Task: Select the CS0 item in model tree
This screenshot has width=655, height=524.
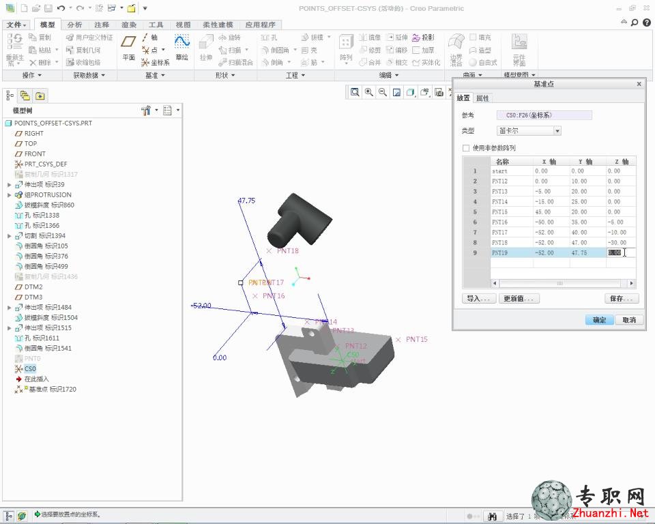Action: coord(30,368)
